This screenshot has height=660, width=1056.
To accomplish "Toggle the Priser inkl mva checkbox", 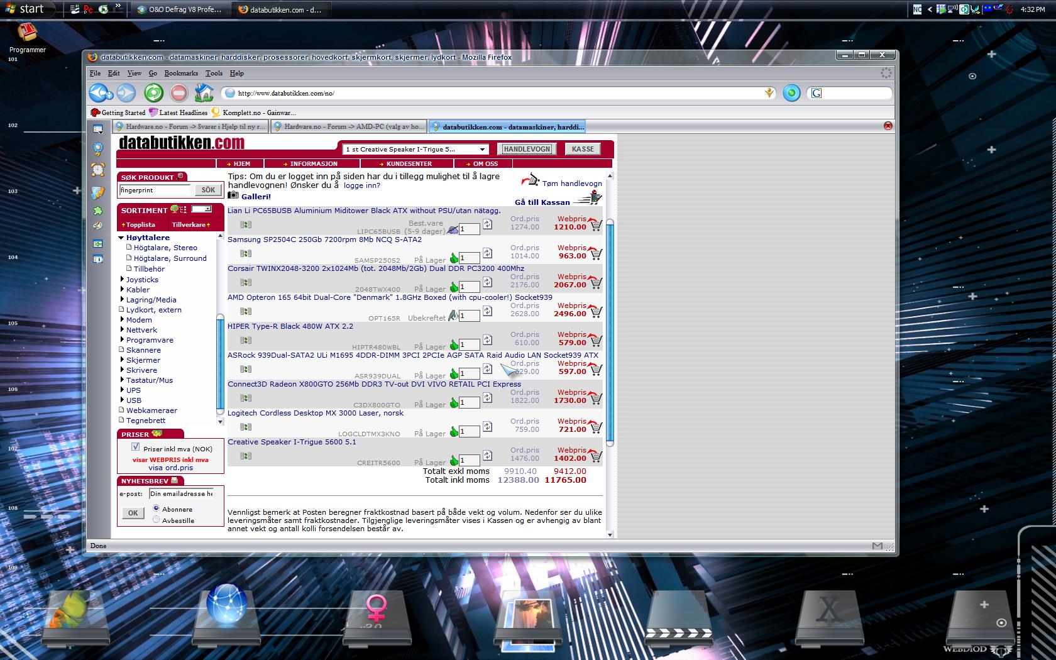I will 135,447.
